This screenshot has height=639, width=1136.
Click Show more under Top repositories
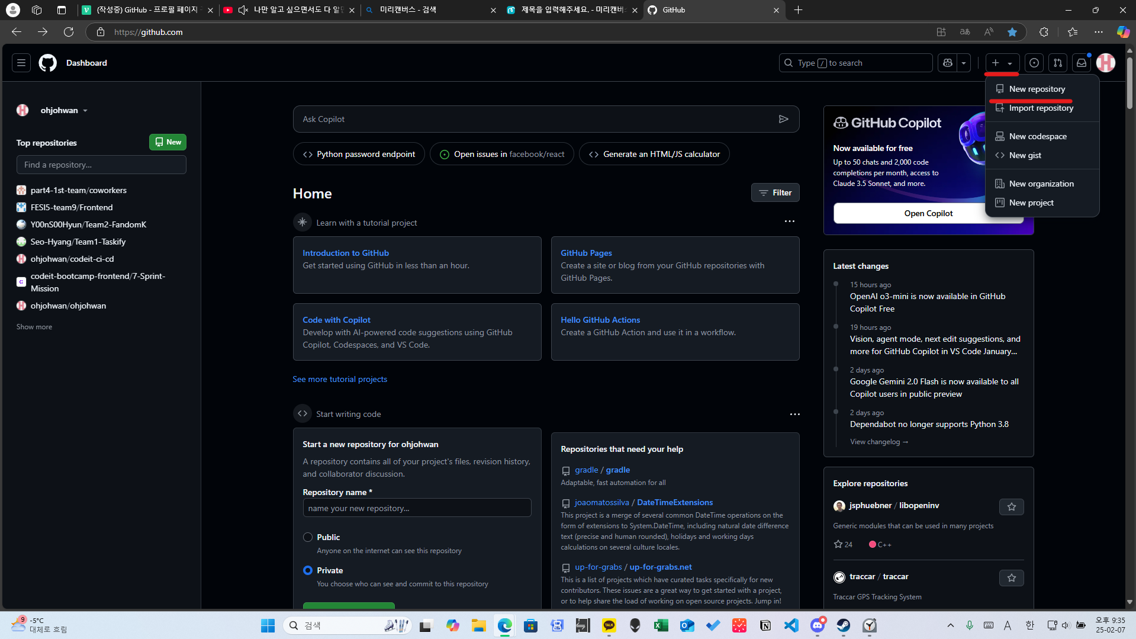click(34, 327)
